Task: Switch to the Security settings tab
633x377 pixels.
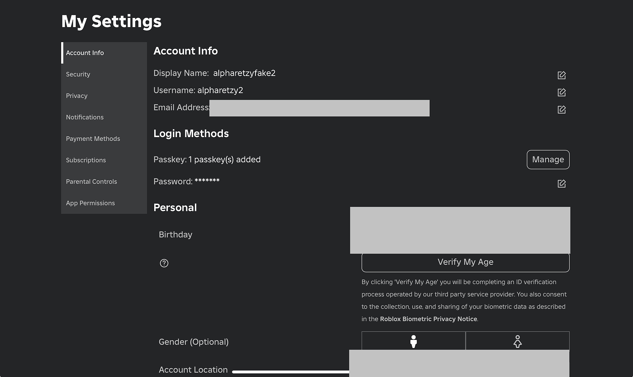Action: [x=78, y=74]
